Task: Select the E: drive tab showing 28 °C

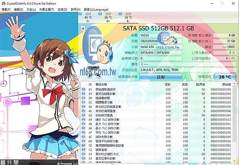Action: (x=128, y=18)
